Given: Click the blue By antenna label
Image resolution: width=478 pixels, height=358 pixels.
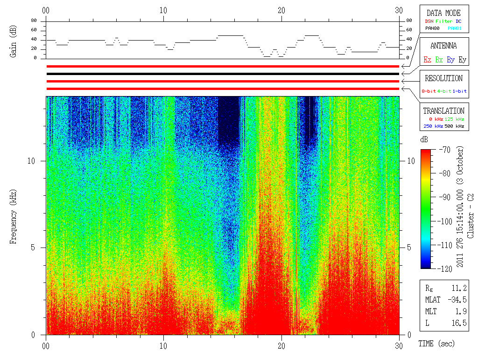Looking at the screenshot, I should [x=451, y=60].
